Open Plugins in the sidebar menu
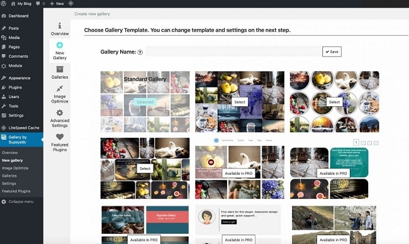The image size is (409, 244). 15,87
